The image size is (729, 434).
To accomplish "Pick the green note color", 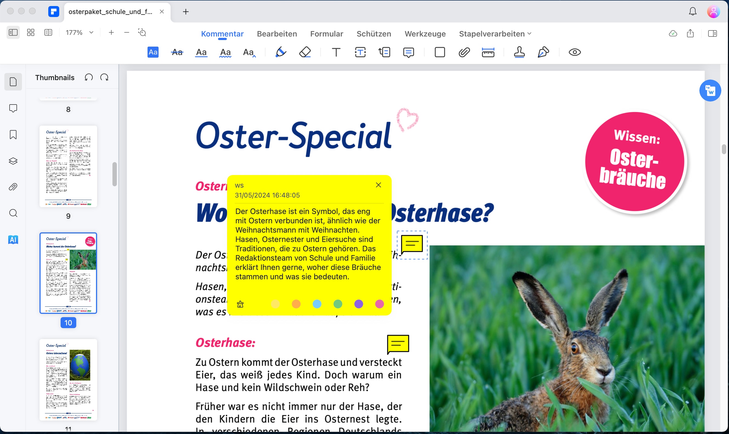I will tap(338, 304).
